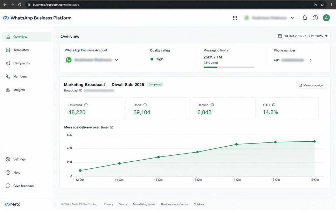Click the Read value 39,104

pos(142,112)
